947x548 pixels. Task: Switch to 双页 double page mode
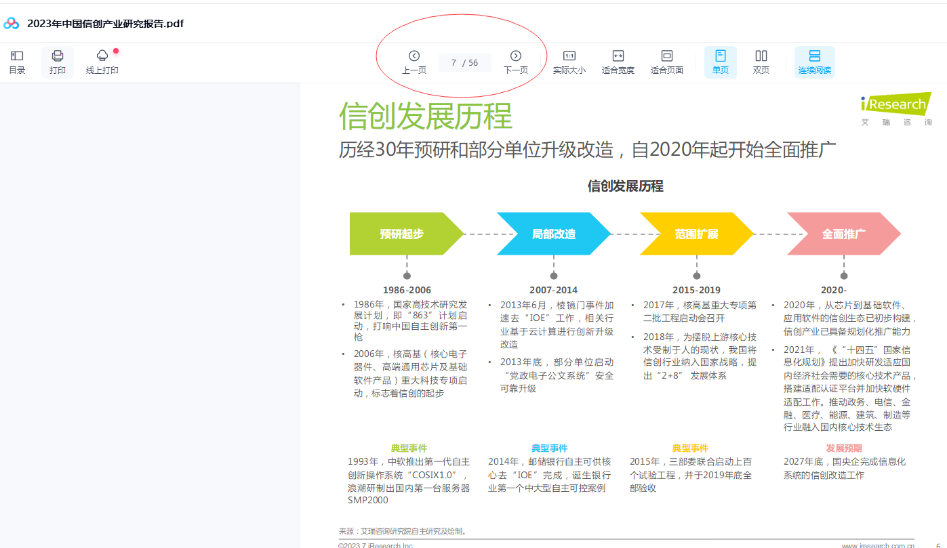click(761, 62)
